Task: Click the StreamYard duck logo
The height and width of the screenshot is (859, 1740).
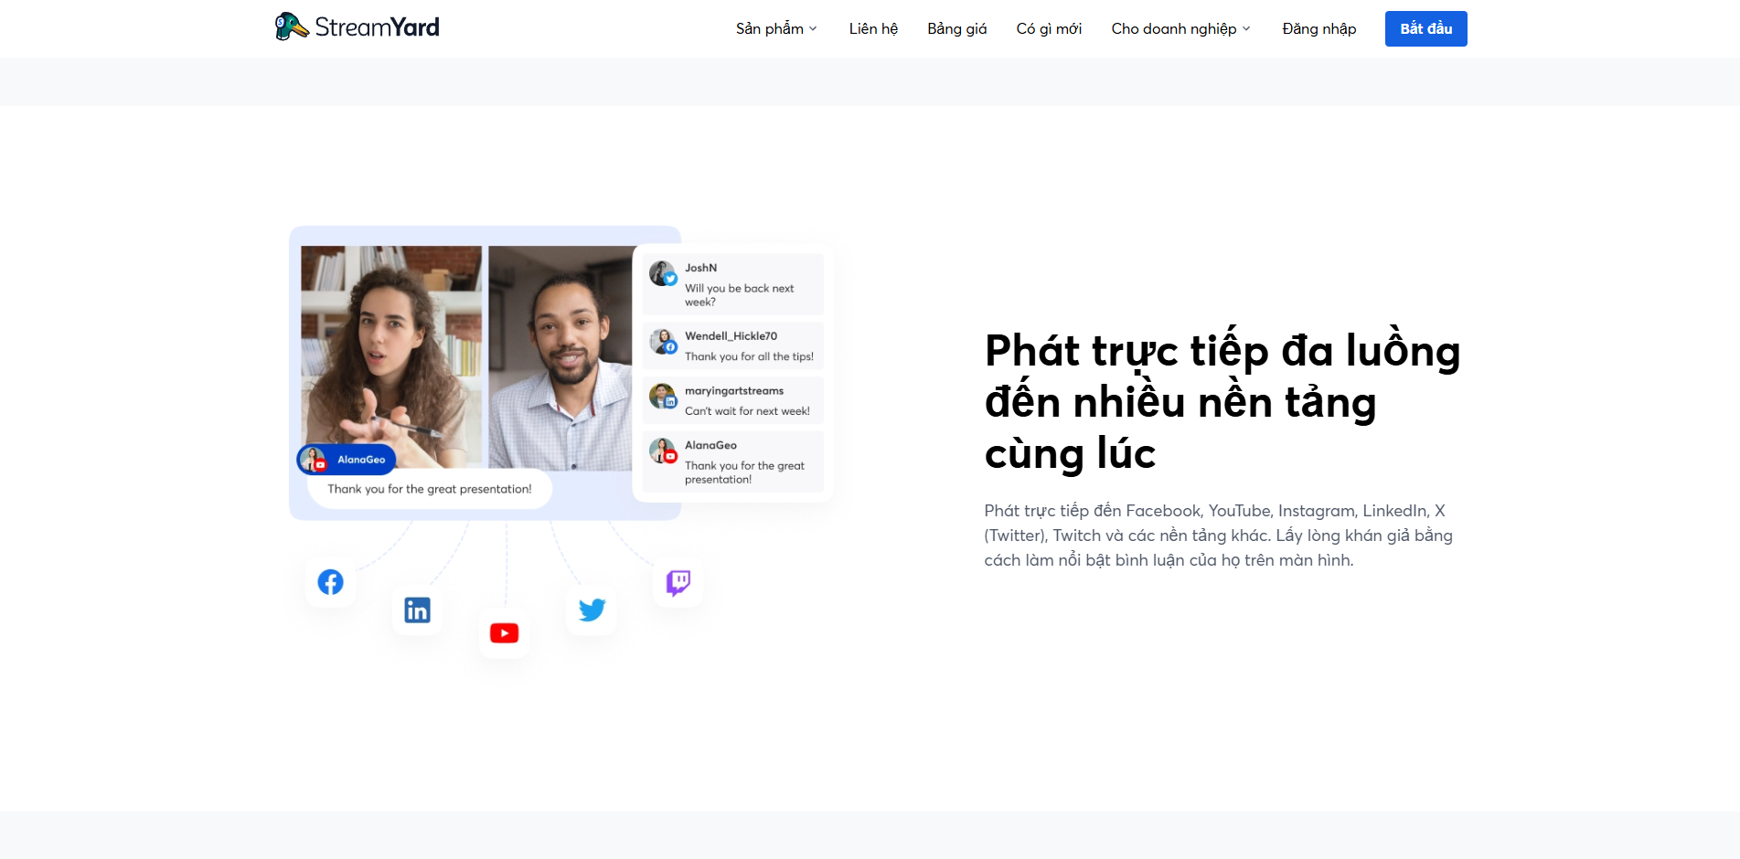Action: tap(291, 27)
